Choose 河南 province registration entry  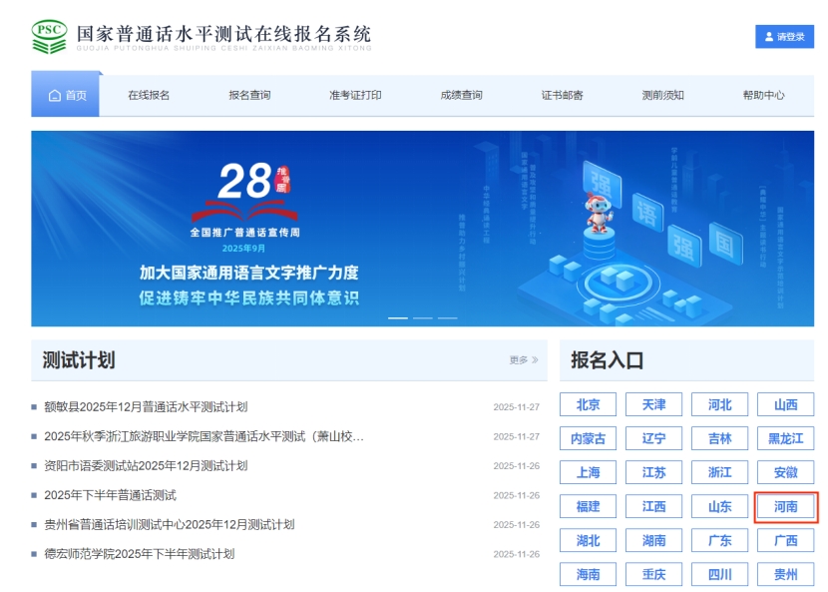(x=785, y=507)
